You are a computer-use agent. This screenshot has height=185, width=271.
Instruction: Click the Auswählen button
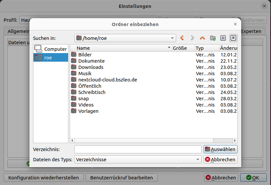(220, 149)
